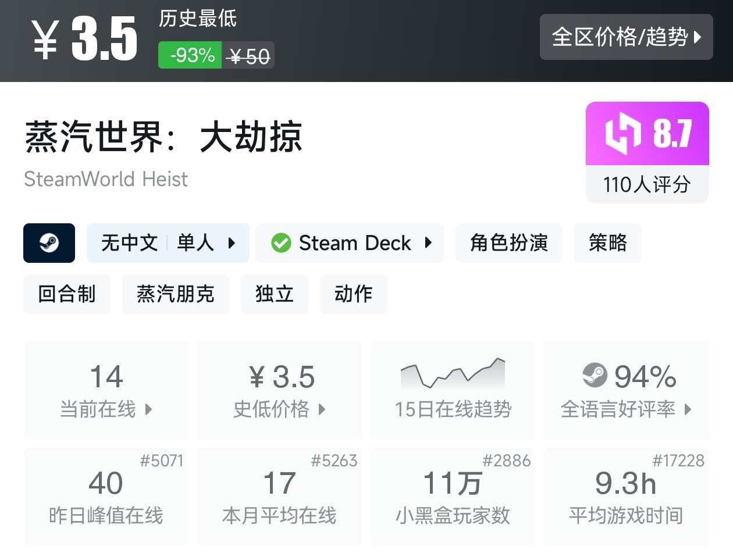This screenshot has height=553, width=733.
Task: Expand the Steam Deck compatibility details
Action: click(x=350, y=243)
